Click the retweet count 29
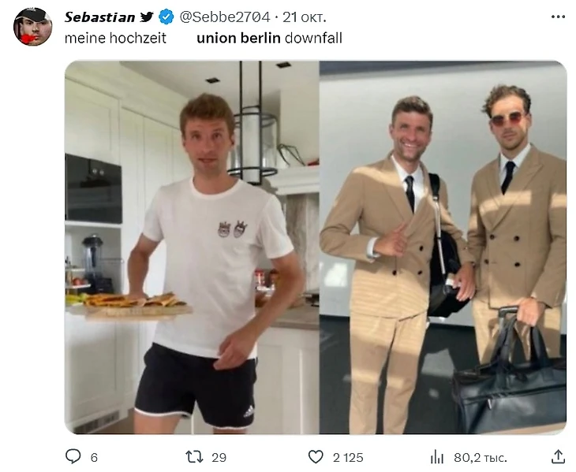Viewport: 576px width, 472px height. point(219,457)
